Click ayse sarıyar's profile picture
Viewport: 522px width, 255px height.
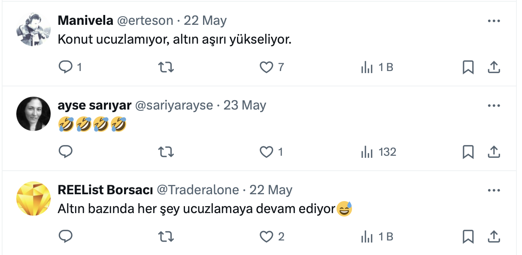[x=33, y=113]
